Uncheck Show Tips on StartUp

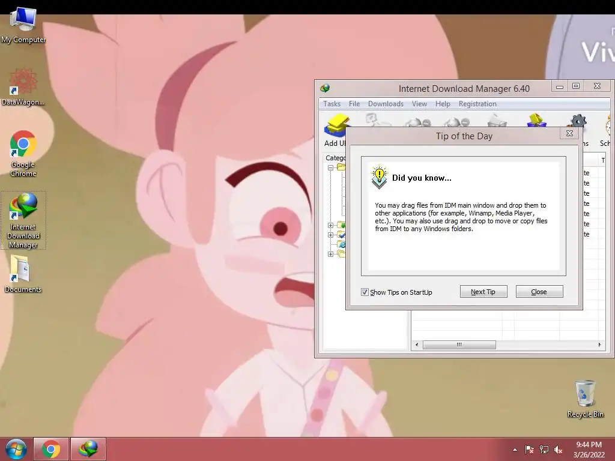[365, 292]
